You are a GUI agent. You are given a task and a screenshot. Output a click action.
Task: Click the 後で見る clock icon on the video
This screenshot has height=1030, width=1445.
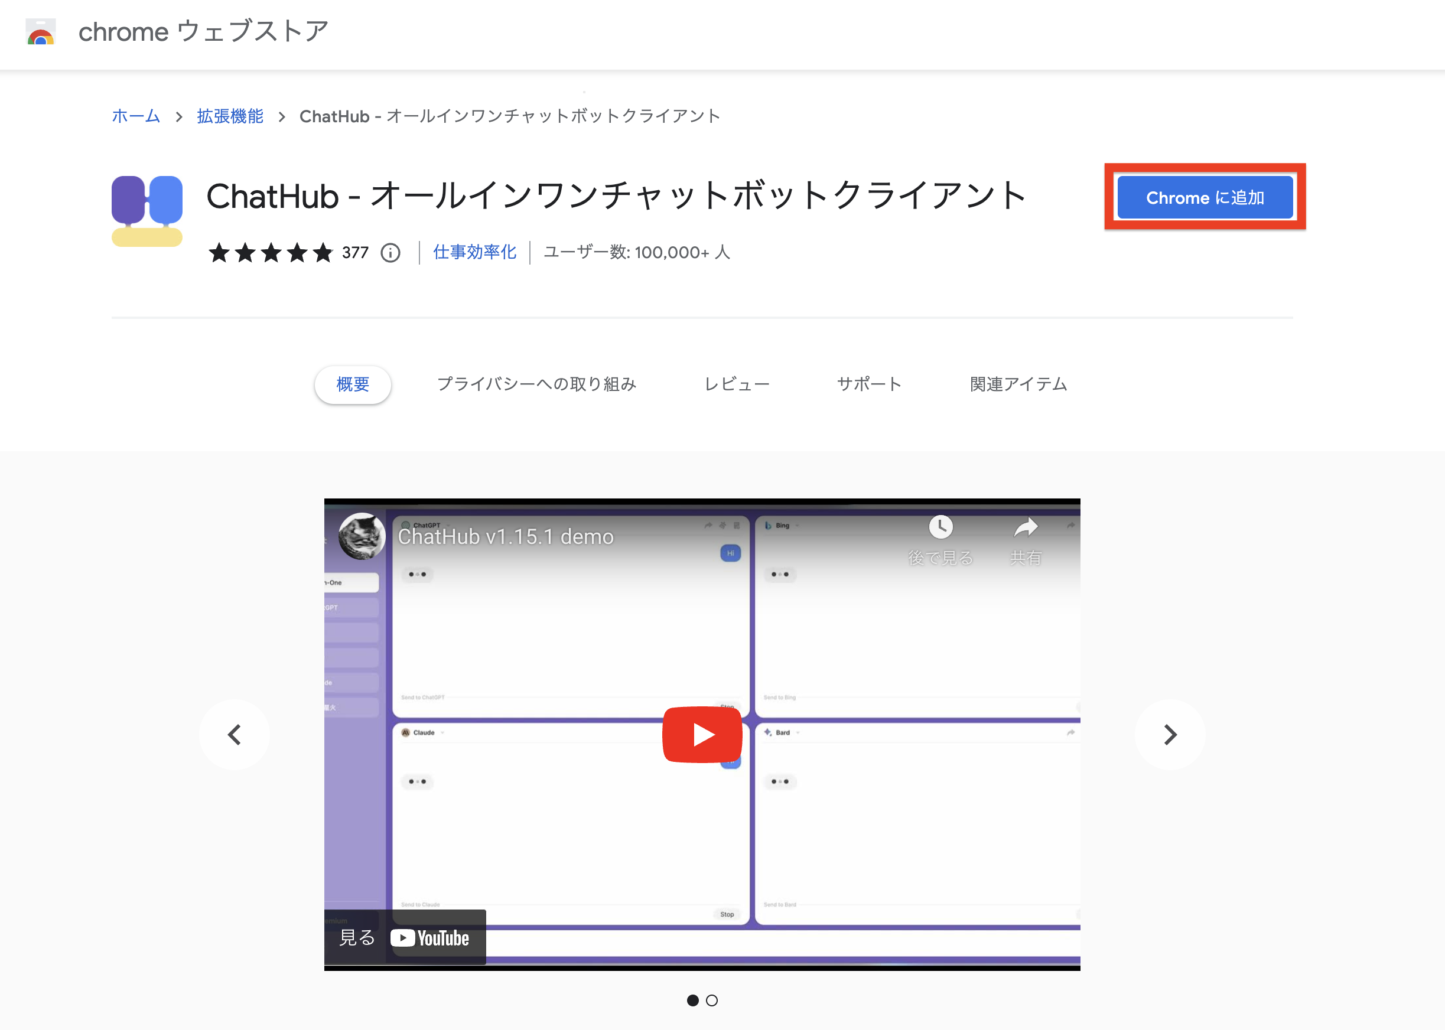941,526
